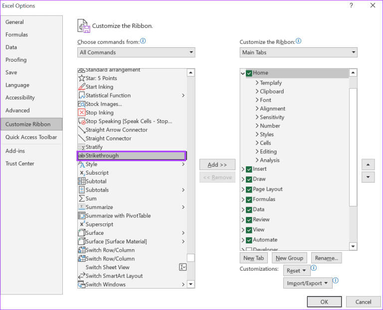The width and height of the screenshot is (383, 310).
Task: Click the Subscript command icon
Action: [82, 173]
